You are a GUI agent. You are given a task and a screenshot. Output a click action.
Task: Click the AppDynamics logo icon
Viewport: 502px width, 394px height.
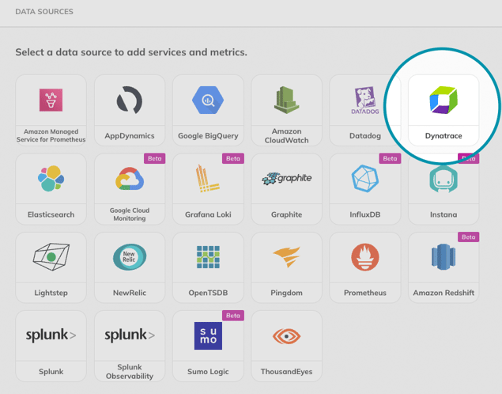pos(130,100)
